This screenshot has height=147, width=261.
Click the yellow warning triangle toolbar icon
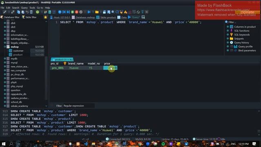126,12
